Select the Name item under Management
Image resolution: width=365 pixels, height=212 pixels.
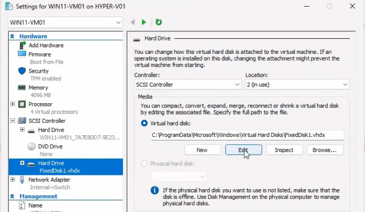36,205
